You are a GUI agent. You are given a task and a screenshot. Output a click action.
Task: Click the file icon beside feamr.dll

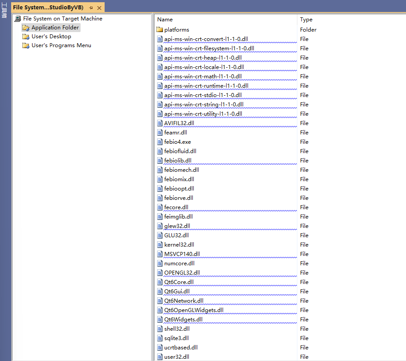[x=160, y=133]
